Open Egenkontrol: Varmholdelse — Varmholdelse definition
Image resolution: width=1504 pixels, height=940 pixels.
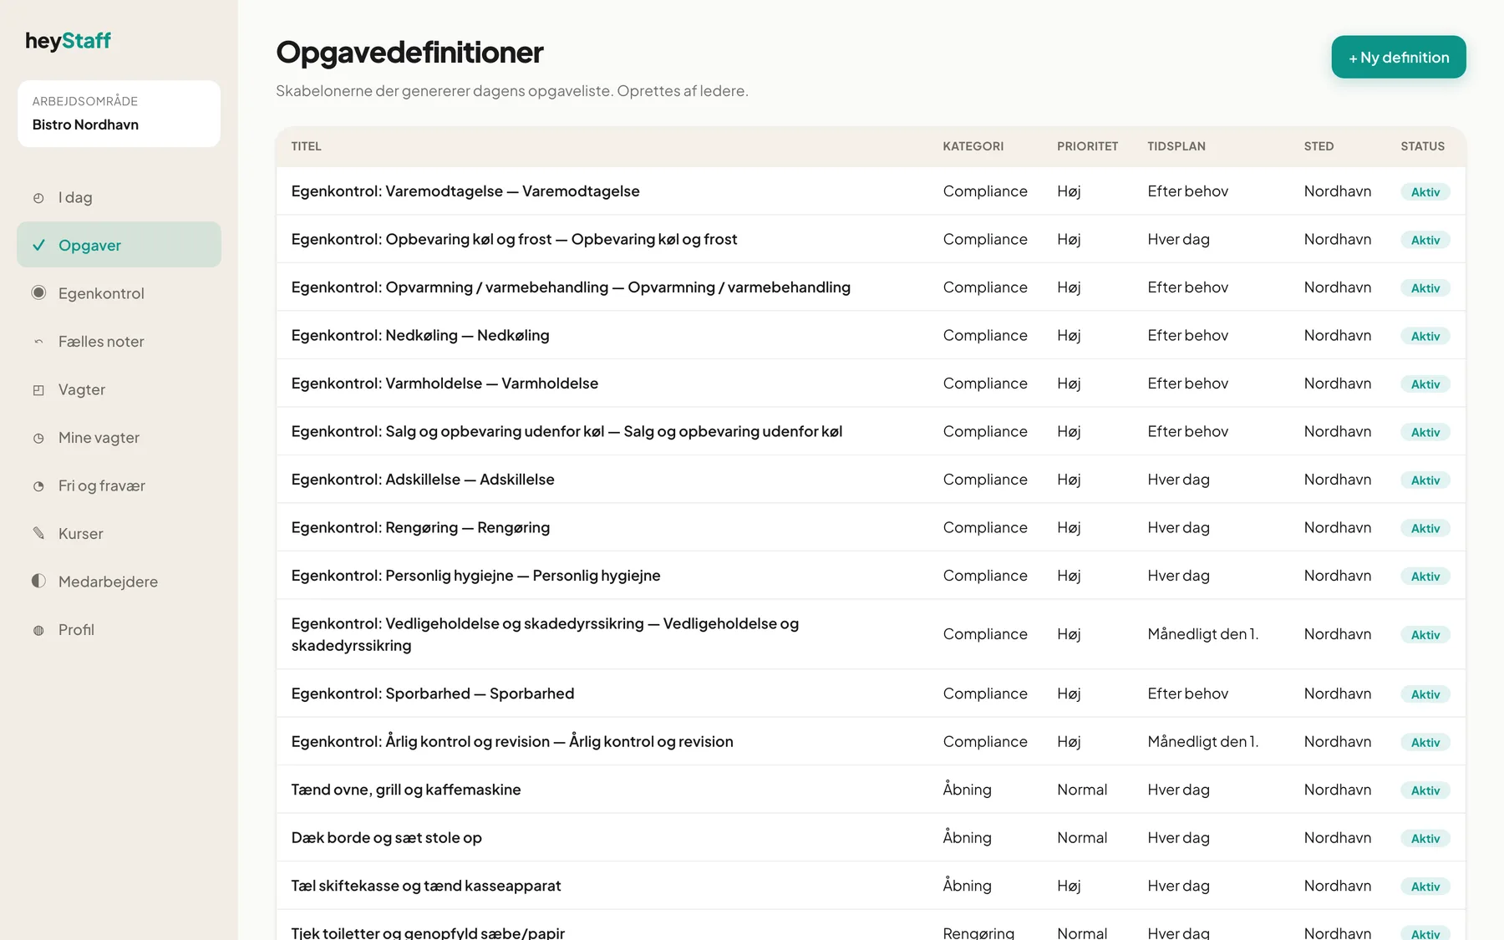871,384
